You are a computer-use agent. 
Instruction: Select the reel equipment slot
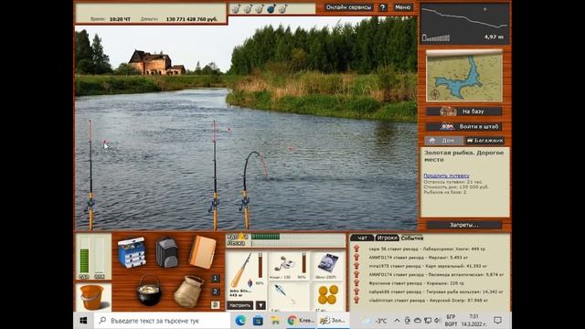point(289,266)
